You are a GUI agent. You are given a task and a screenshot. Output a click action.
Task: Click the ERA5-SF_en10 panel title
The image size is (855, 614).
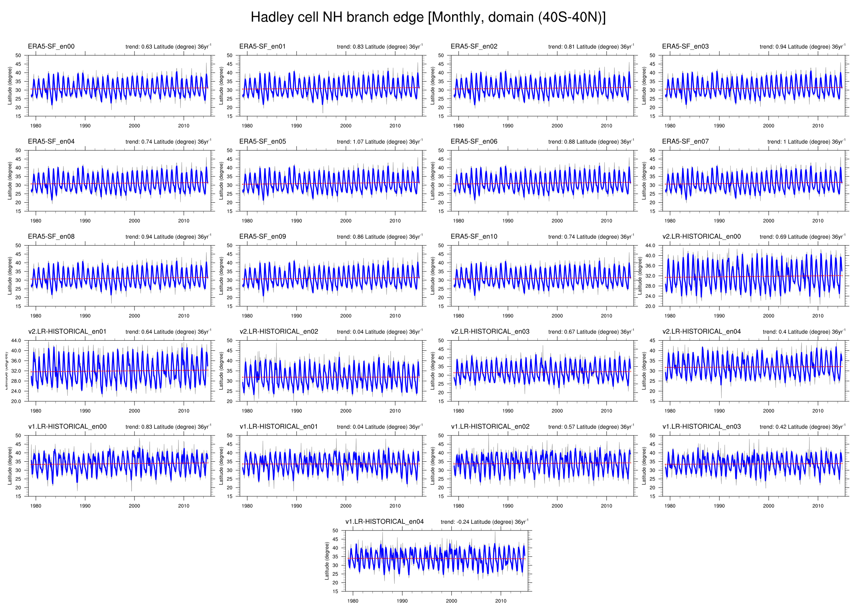pyautogui.click(x=474, y=237)
